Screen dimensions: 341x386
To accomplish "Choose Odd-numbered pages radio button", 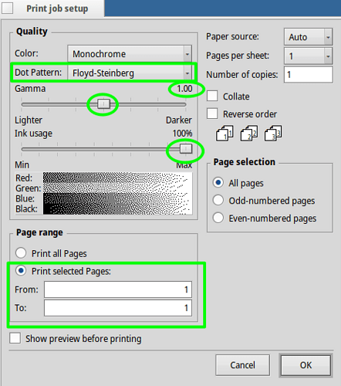I will pyautogui.click(x=218, y=200).
